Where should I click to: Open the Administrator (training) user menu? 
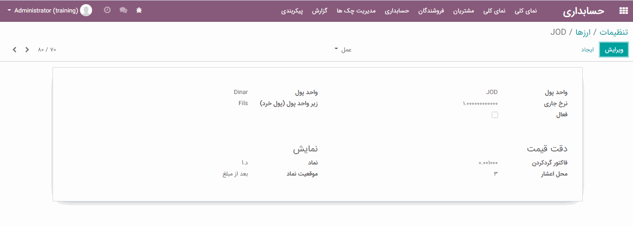pyautogui.click(x=46, y=10)
